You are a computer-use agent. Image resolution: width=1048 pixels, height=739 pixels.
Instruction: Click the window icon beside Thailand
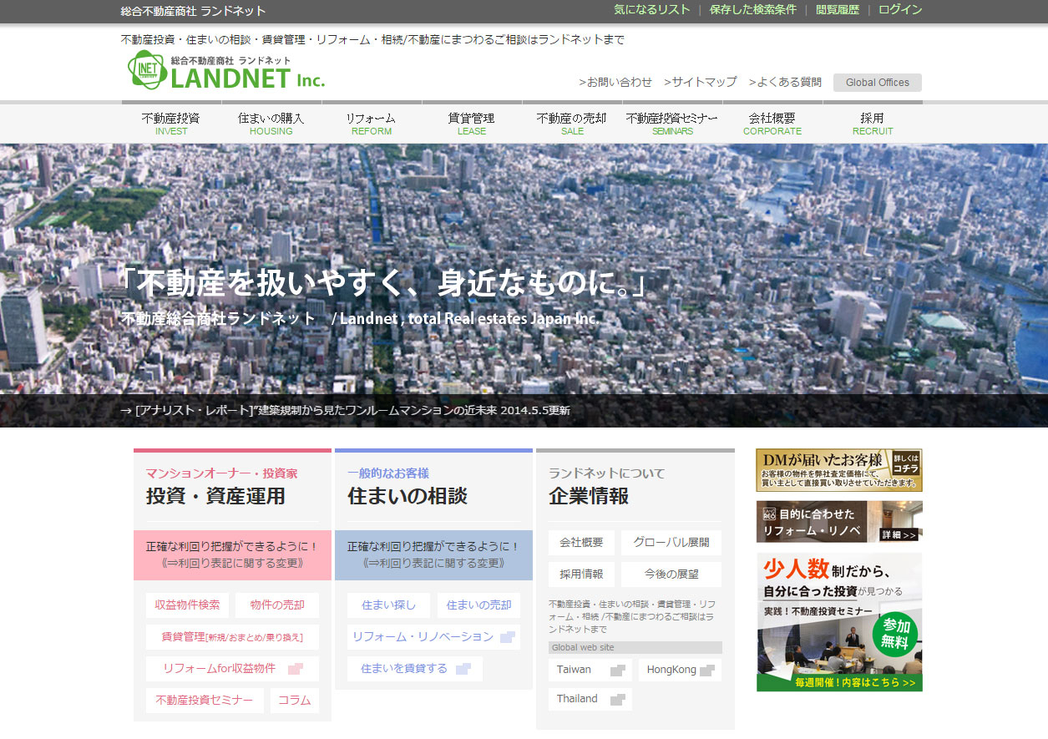(x=618, y=700)
